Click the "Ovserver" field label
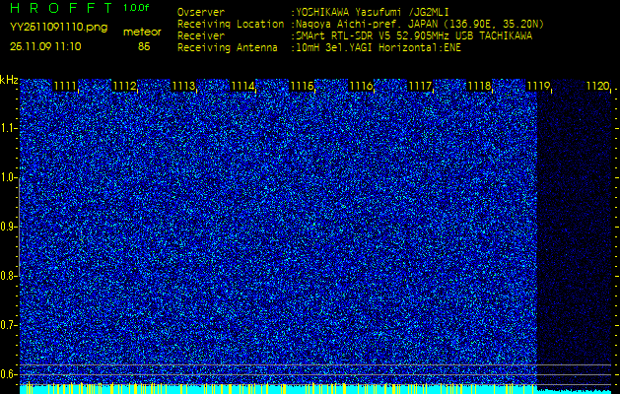 coord(201,12)
